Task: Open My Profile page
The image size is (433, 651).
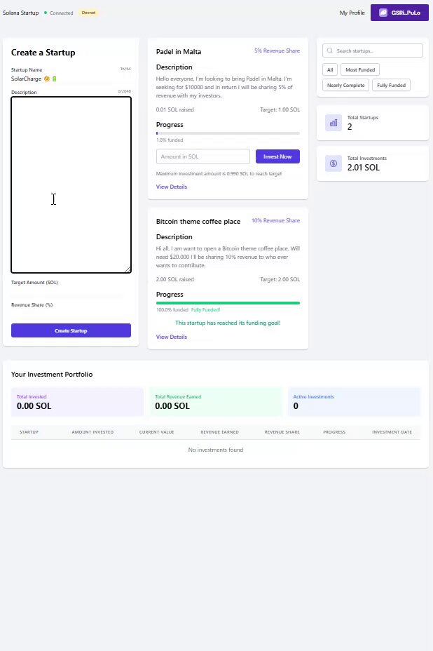Action: (x=352, y=13)
